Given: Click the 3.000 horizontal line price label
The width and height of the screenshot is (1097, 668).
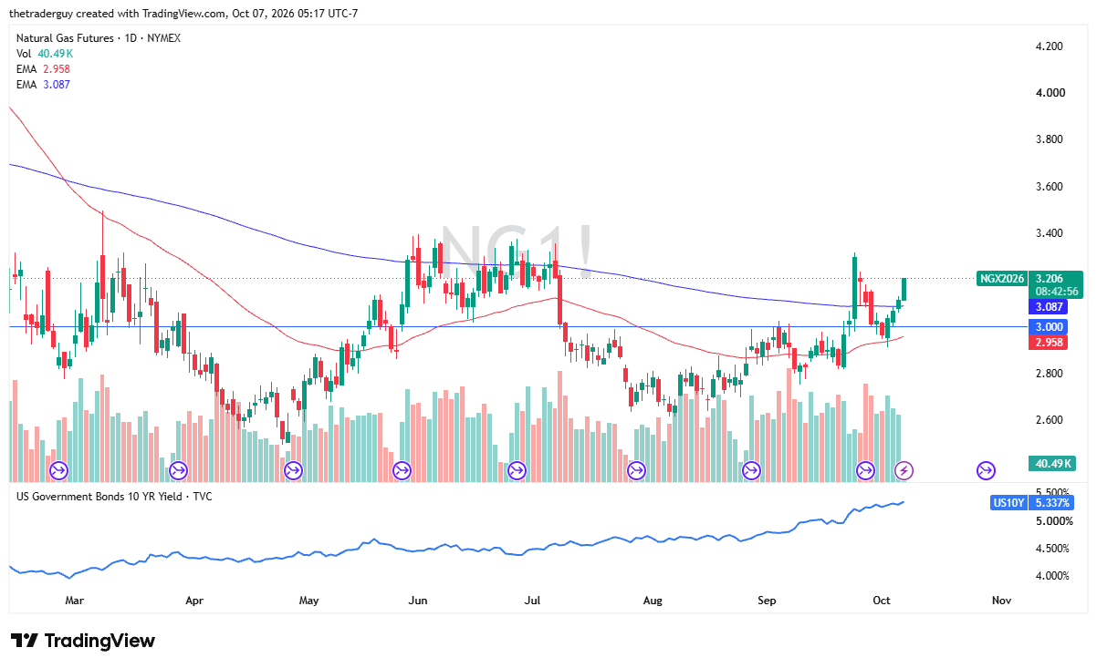Looking at the screenshot, I should (x=1048, y=326).
